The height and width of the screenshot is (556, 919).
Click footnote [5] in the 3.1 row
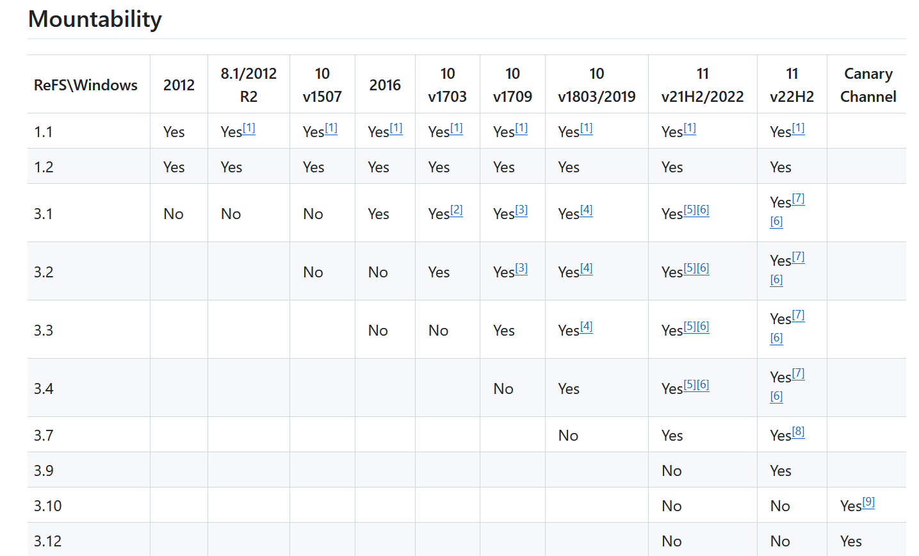point(690,210)
